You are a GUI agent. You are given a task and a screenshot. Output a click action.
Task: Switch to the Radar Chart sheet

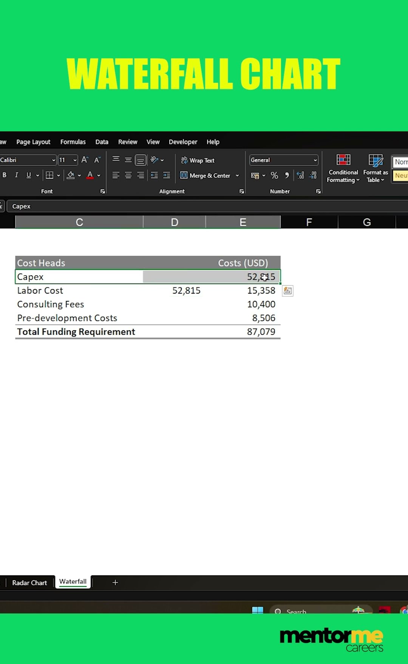click(29, 583)
